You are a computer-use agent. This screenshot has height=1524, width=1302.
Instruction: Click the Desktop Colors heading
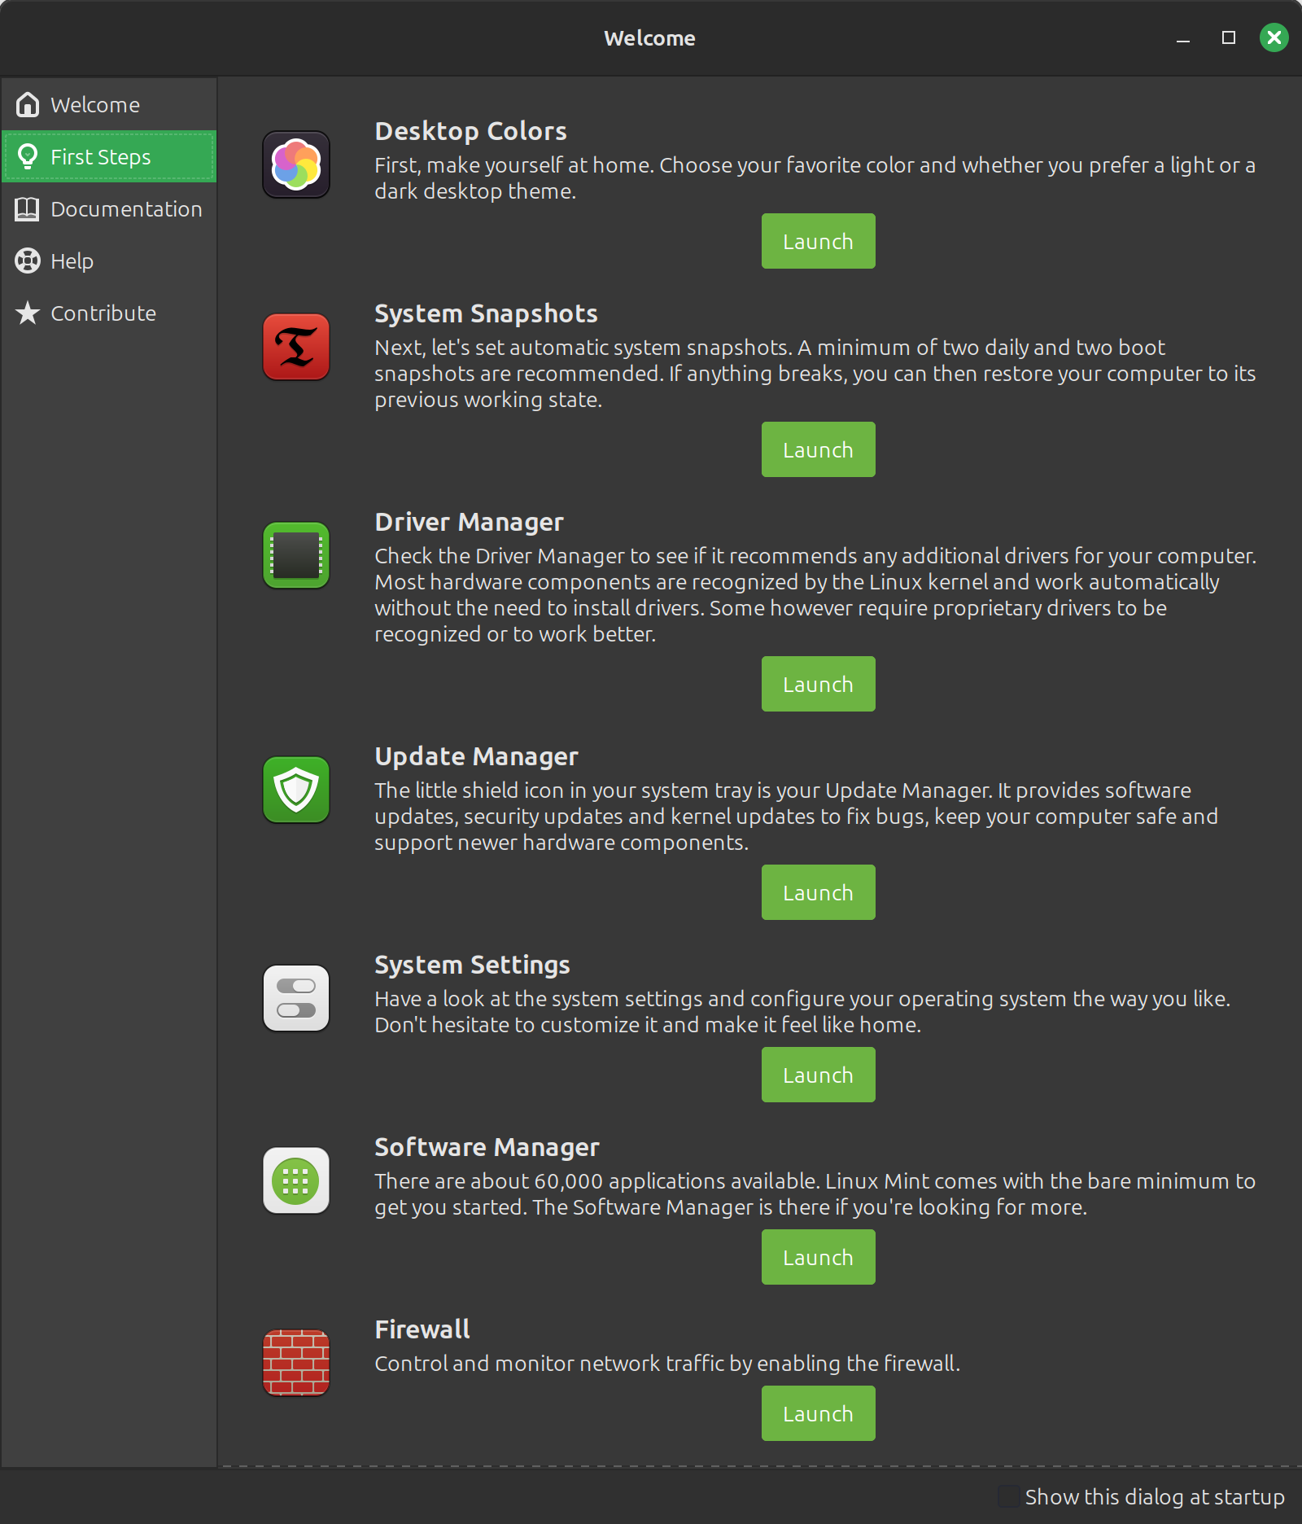coord(470,131)
